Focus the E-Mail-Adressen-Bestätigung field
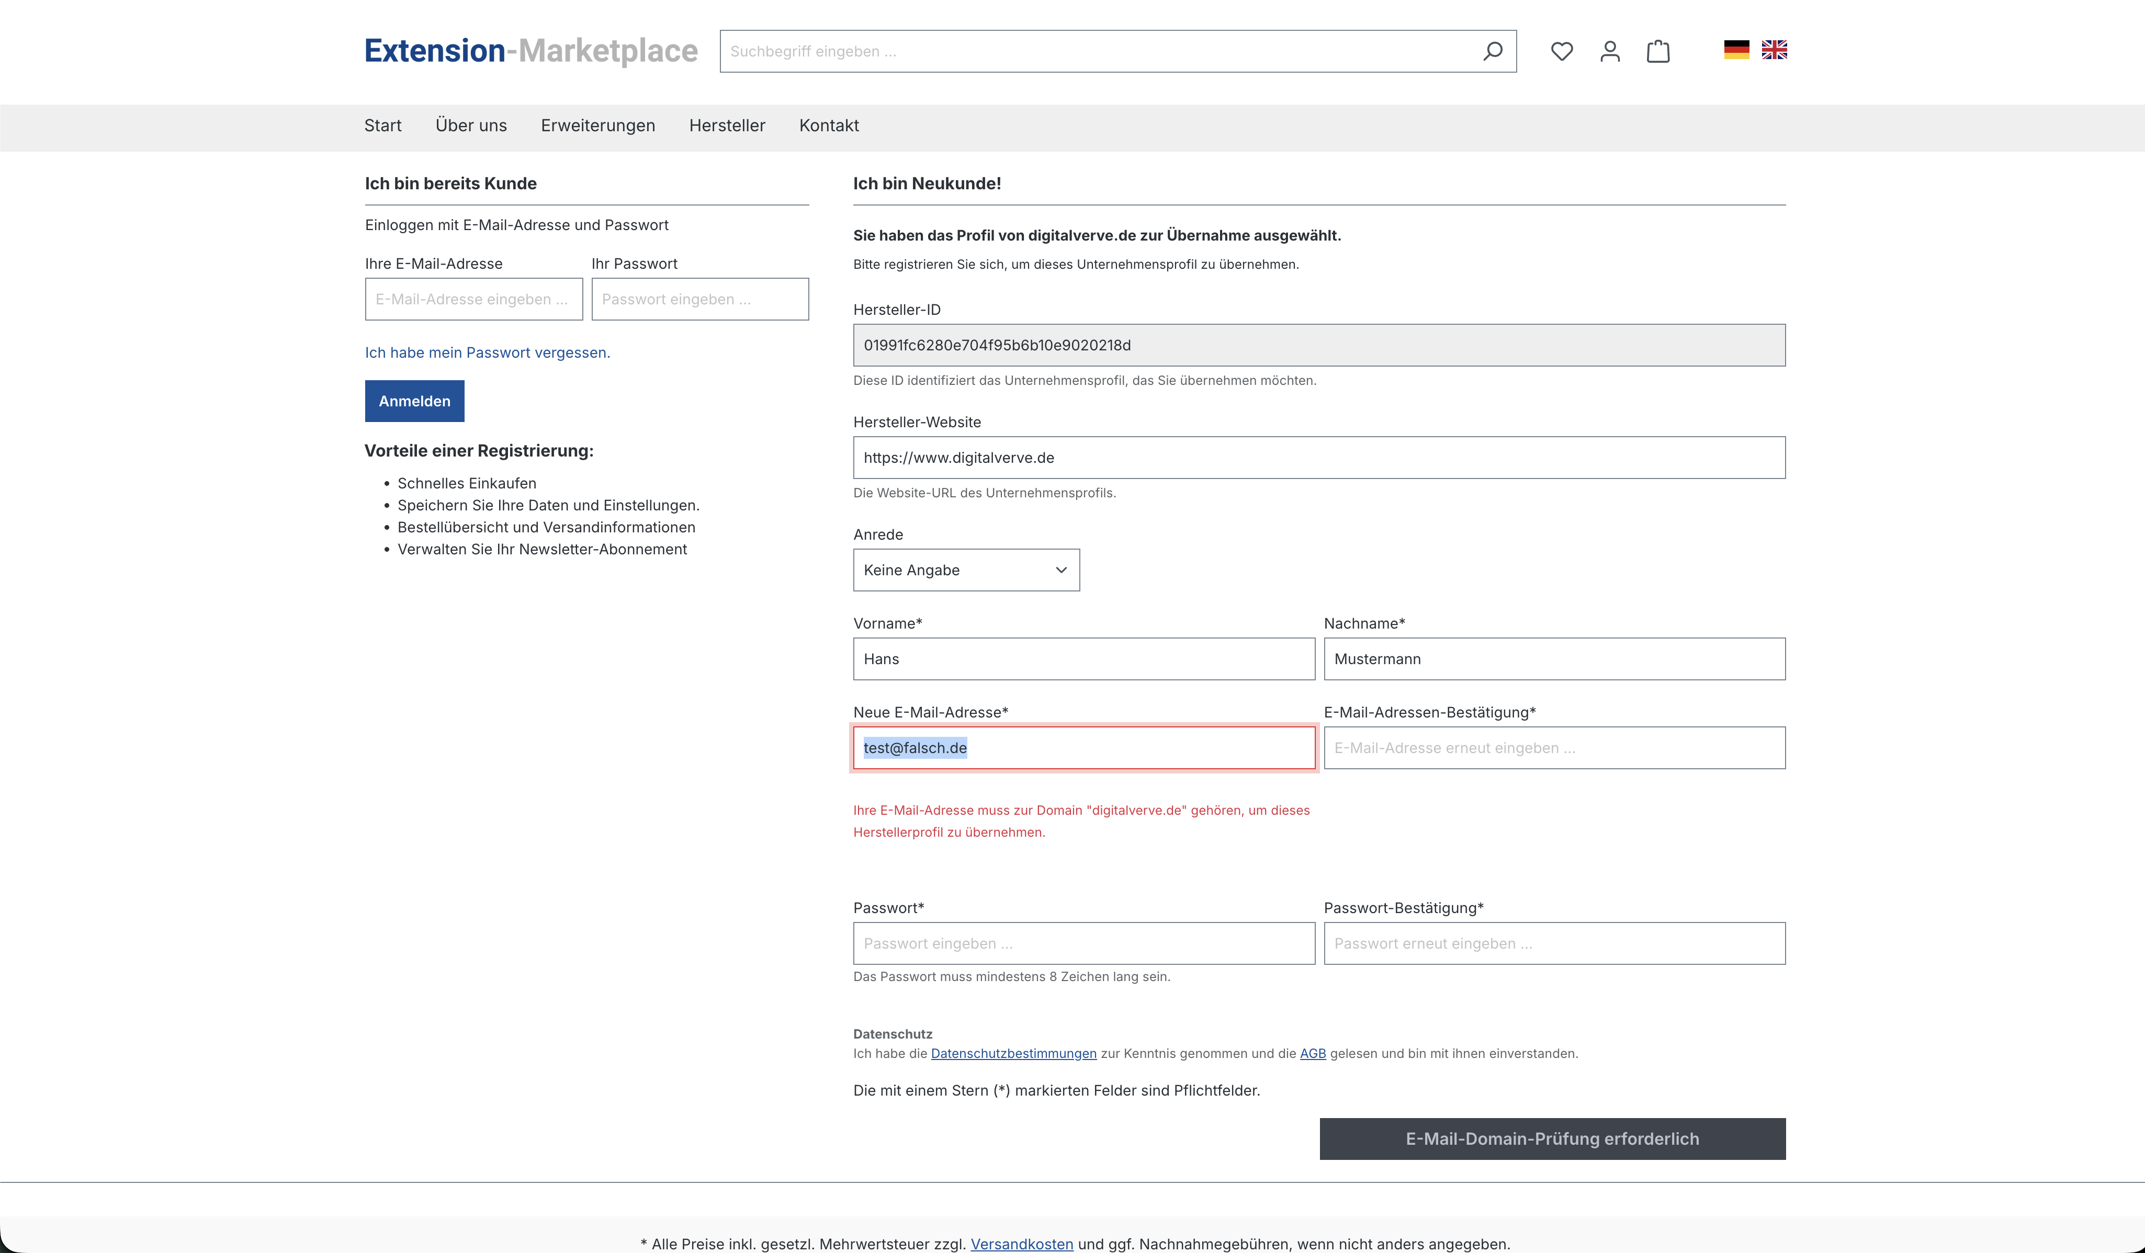2145x1253 pixels. (x=1553, y=748)
